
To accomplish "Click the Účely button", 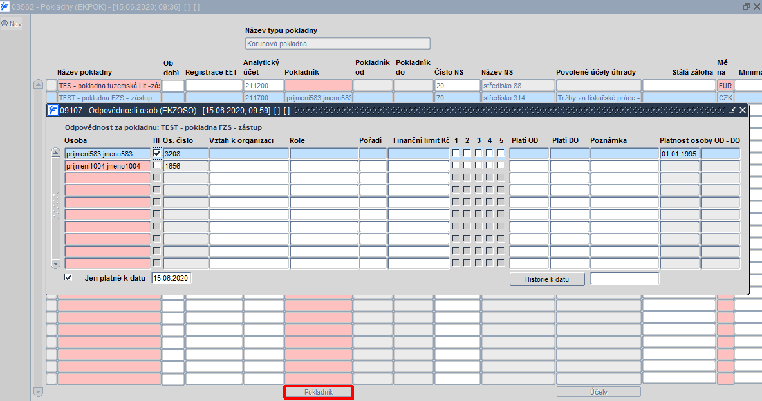I will [x=599, y=392].
